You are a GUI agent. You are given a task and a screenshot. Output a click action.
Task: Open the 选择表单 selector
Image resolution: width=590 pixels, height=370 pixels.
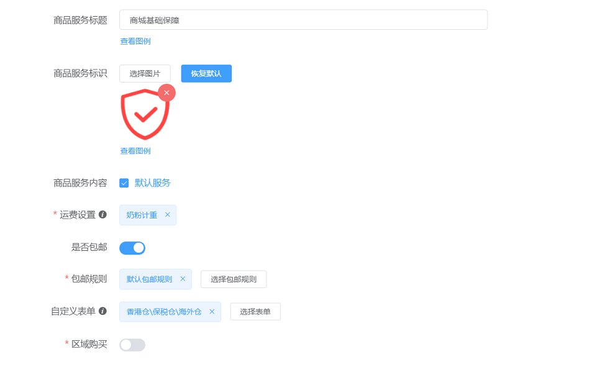[x=255, y=312]
